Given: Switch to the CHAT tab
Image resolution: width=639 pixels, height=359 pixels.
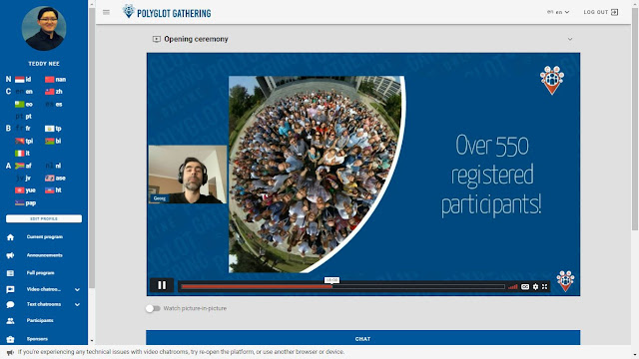Looking at the screenshot, I should tap(362, 338).
